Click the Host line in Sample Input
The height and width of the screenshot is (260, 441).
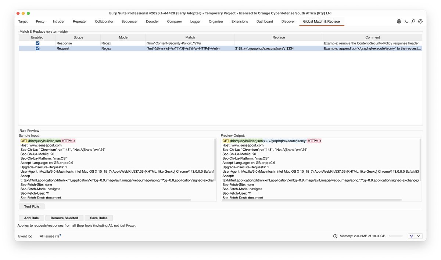[41, 145]
